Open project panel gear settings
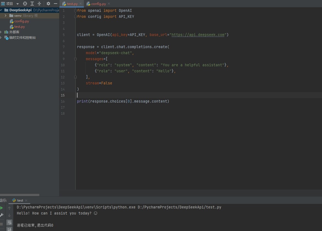Viewport: 322px width, 231px height. [x=48, y=4]
